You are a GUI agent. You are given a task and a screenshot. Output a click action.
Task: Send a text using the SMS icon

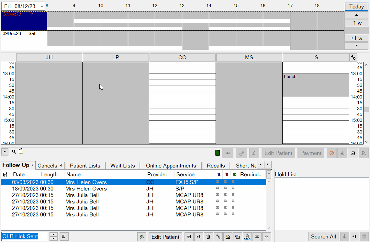pyautogui.click(x=247, y=237)
